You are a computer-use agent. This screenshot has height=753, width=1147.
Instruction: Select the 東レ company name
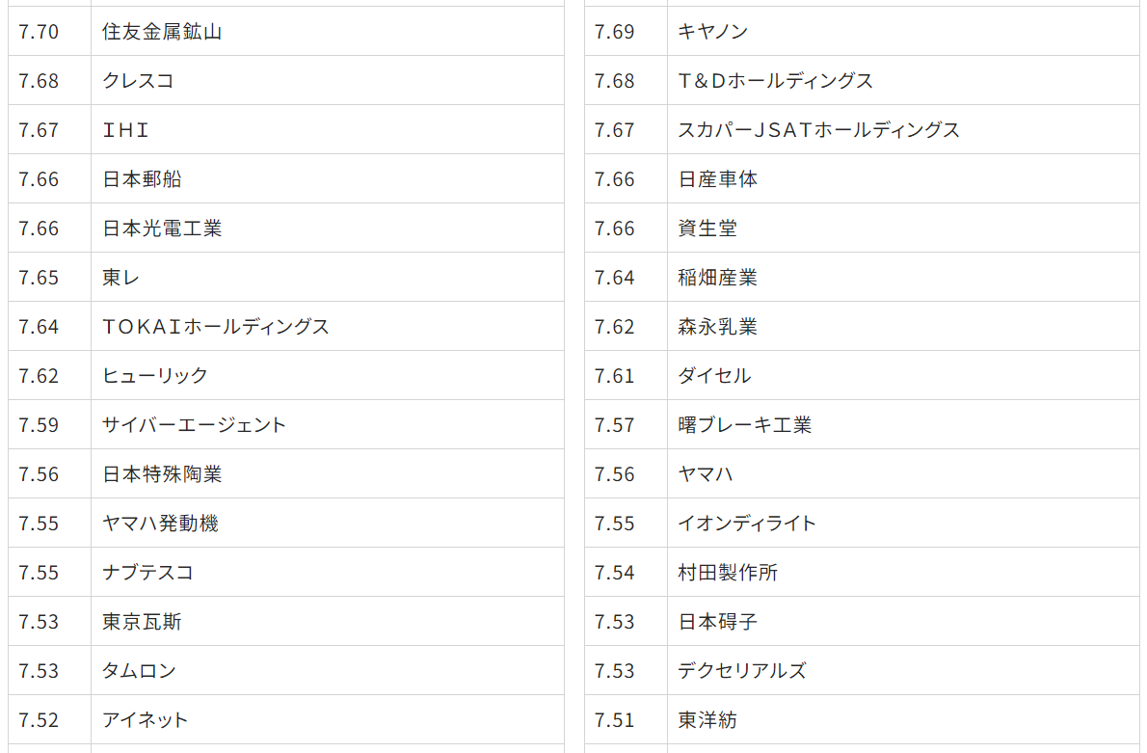120,278
